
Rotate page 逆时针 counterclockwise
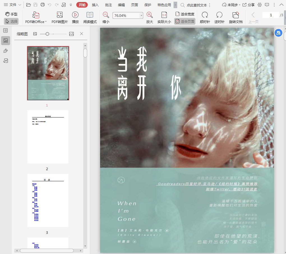coord(219,17)
